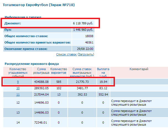Click the 'Количество угадываемых событий' column header
The image size is (168, 130).
pos(18,73)
